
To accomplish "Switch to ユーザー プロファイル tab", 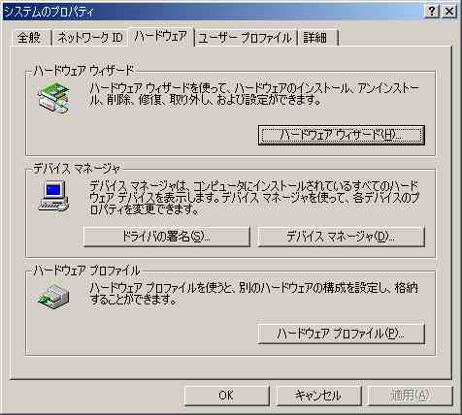I will pos(246,38).
